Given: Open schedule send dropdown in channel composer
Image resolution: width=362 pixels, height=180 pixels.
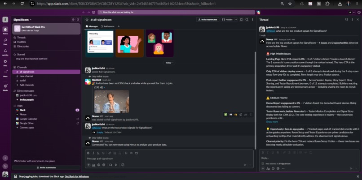Looking at the screenshot, I should click(x=250, y=165).
